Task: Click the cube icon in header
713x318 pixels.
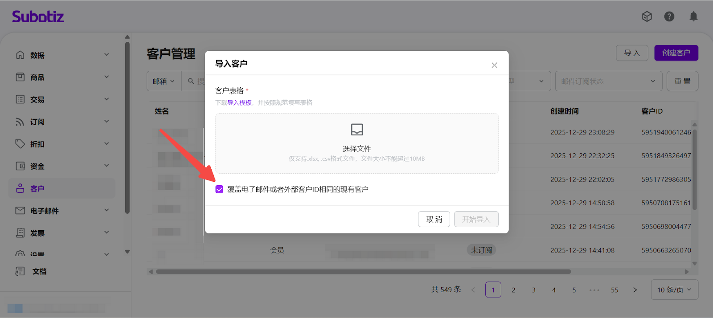Action: click(x=647, y=16)
